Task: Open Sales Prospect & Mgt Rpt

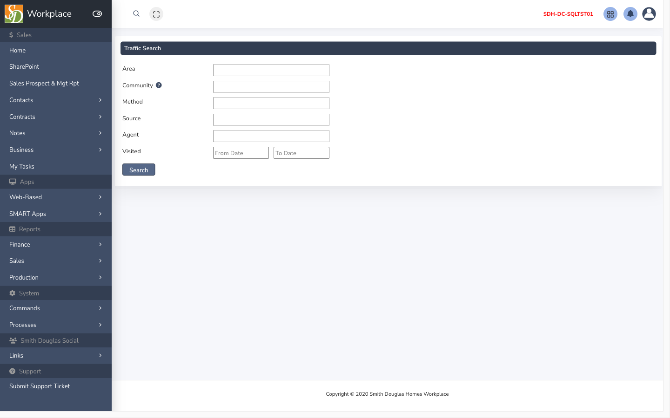Action: pos(56,84)
